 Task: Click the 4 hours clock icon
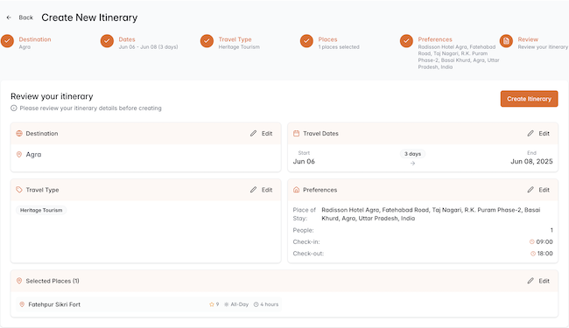click(256, 304)
